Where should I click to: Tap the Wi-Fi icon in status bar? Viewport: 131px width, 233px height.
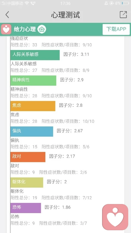pos(27,3)
